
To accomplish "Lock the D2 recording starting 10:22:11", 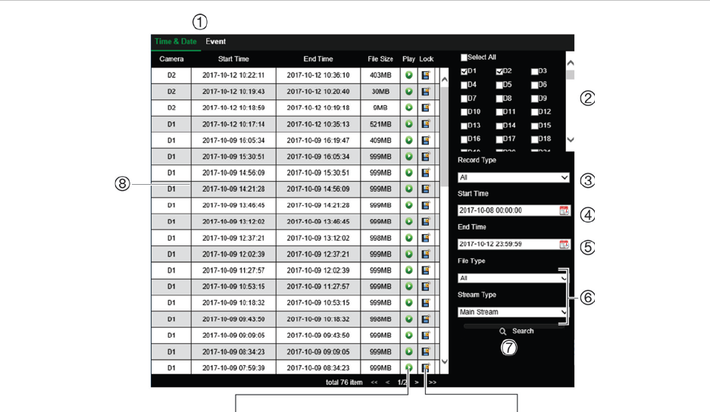I will [x=426, y=75].
